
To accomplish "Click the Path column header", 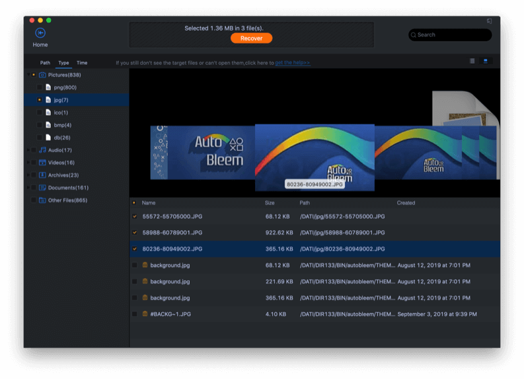I will tap(305, 202).
